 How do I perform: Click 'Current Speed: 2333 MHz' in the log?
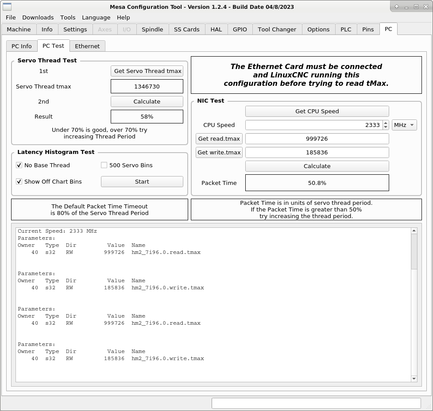(x=57, y=231)
